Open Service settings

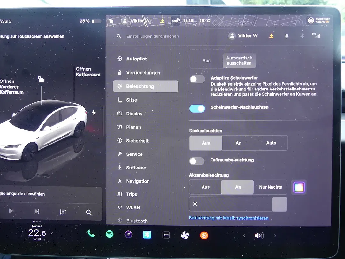coord(145,154)
